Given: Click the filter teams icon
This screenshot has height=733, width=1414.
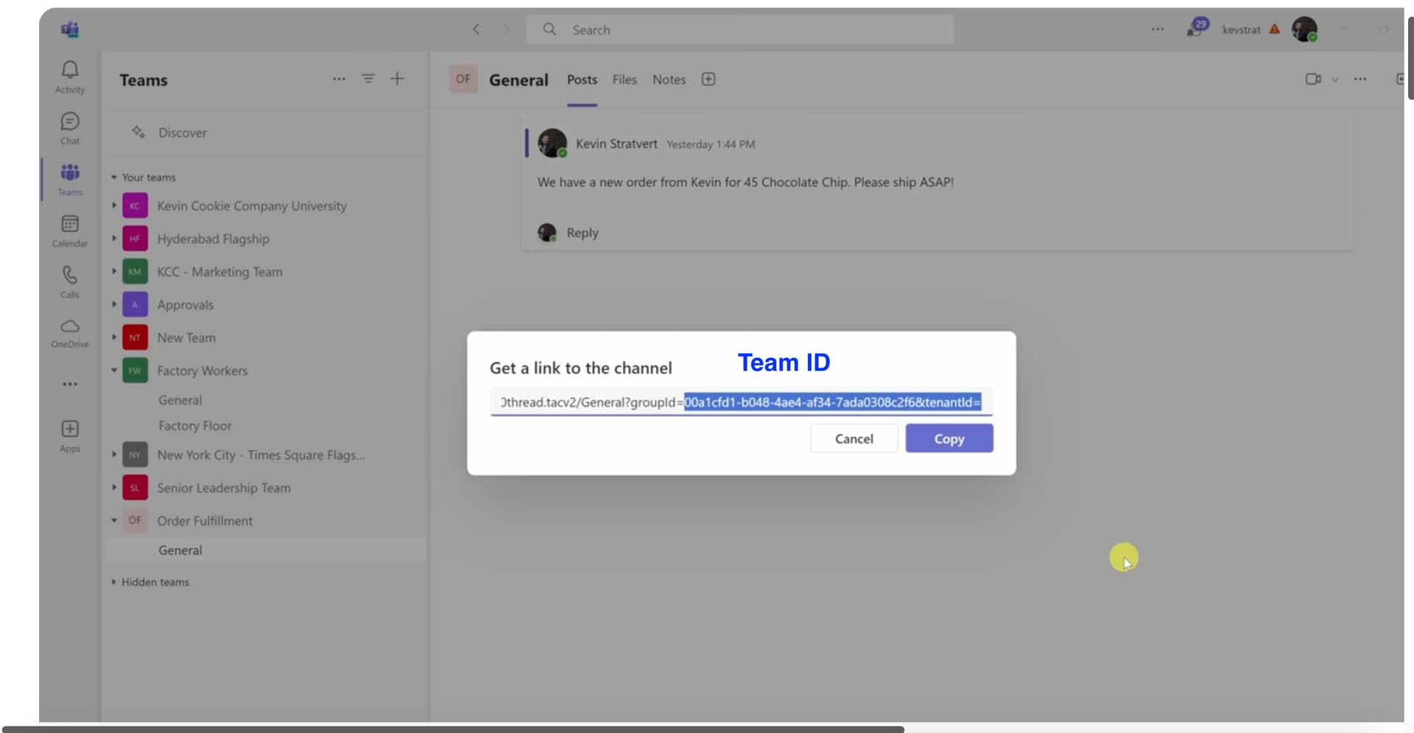Looking at the screenshot, I should [368, 79].
